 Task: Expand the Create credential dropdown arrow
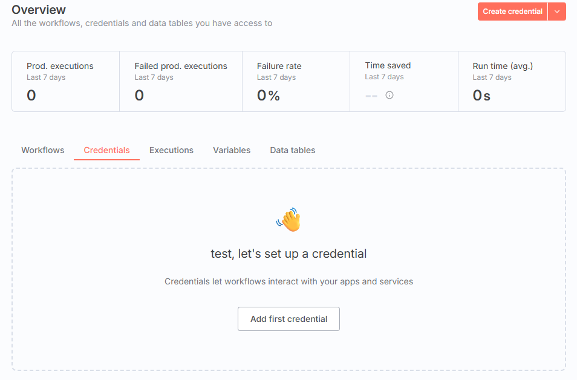point(557,11)
